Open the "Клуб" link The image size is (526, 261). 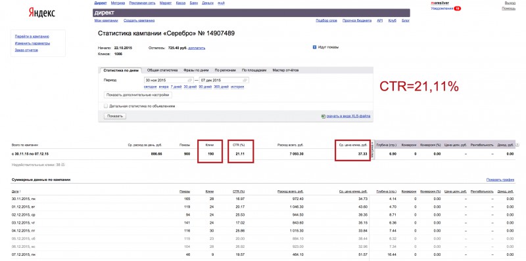392,20
